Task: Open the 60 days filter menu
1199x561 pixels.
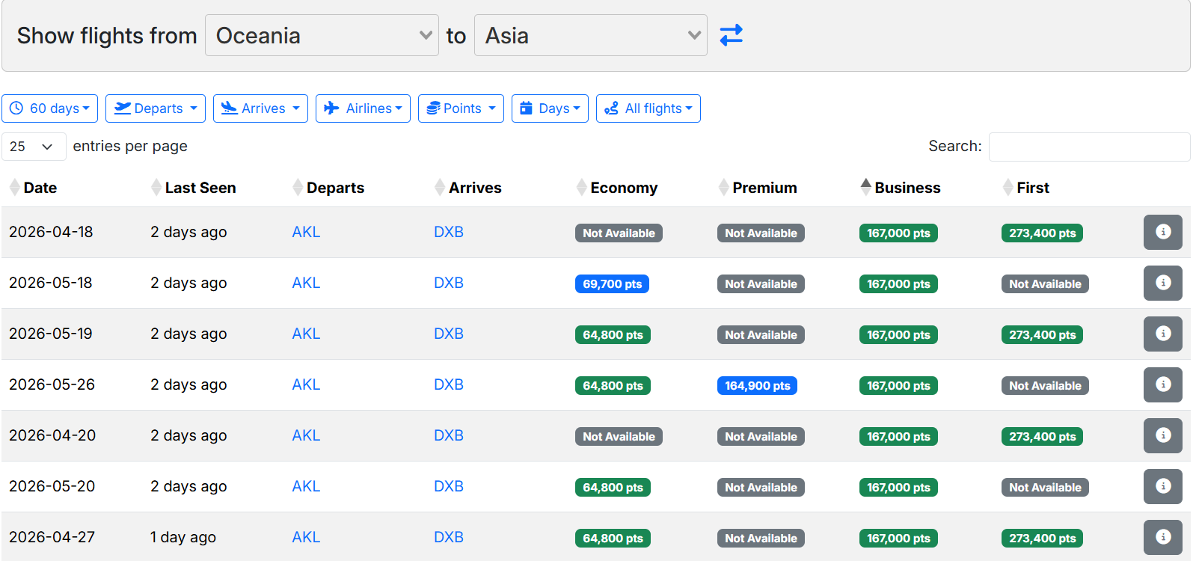Action: point(49,108)
